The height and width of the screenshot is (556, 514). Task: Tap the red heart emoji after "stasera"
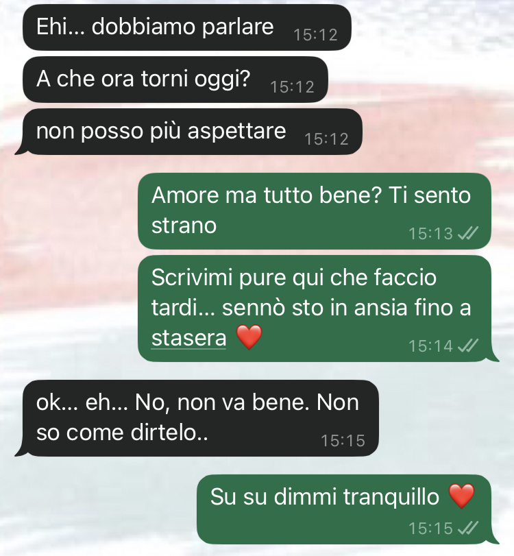[249, 337]
